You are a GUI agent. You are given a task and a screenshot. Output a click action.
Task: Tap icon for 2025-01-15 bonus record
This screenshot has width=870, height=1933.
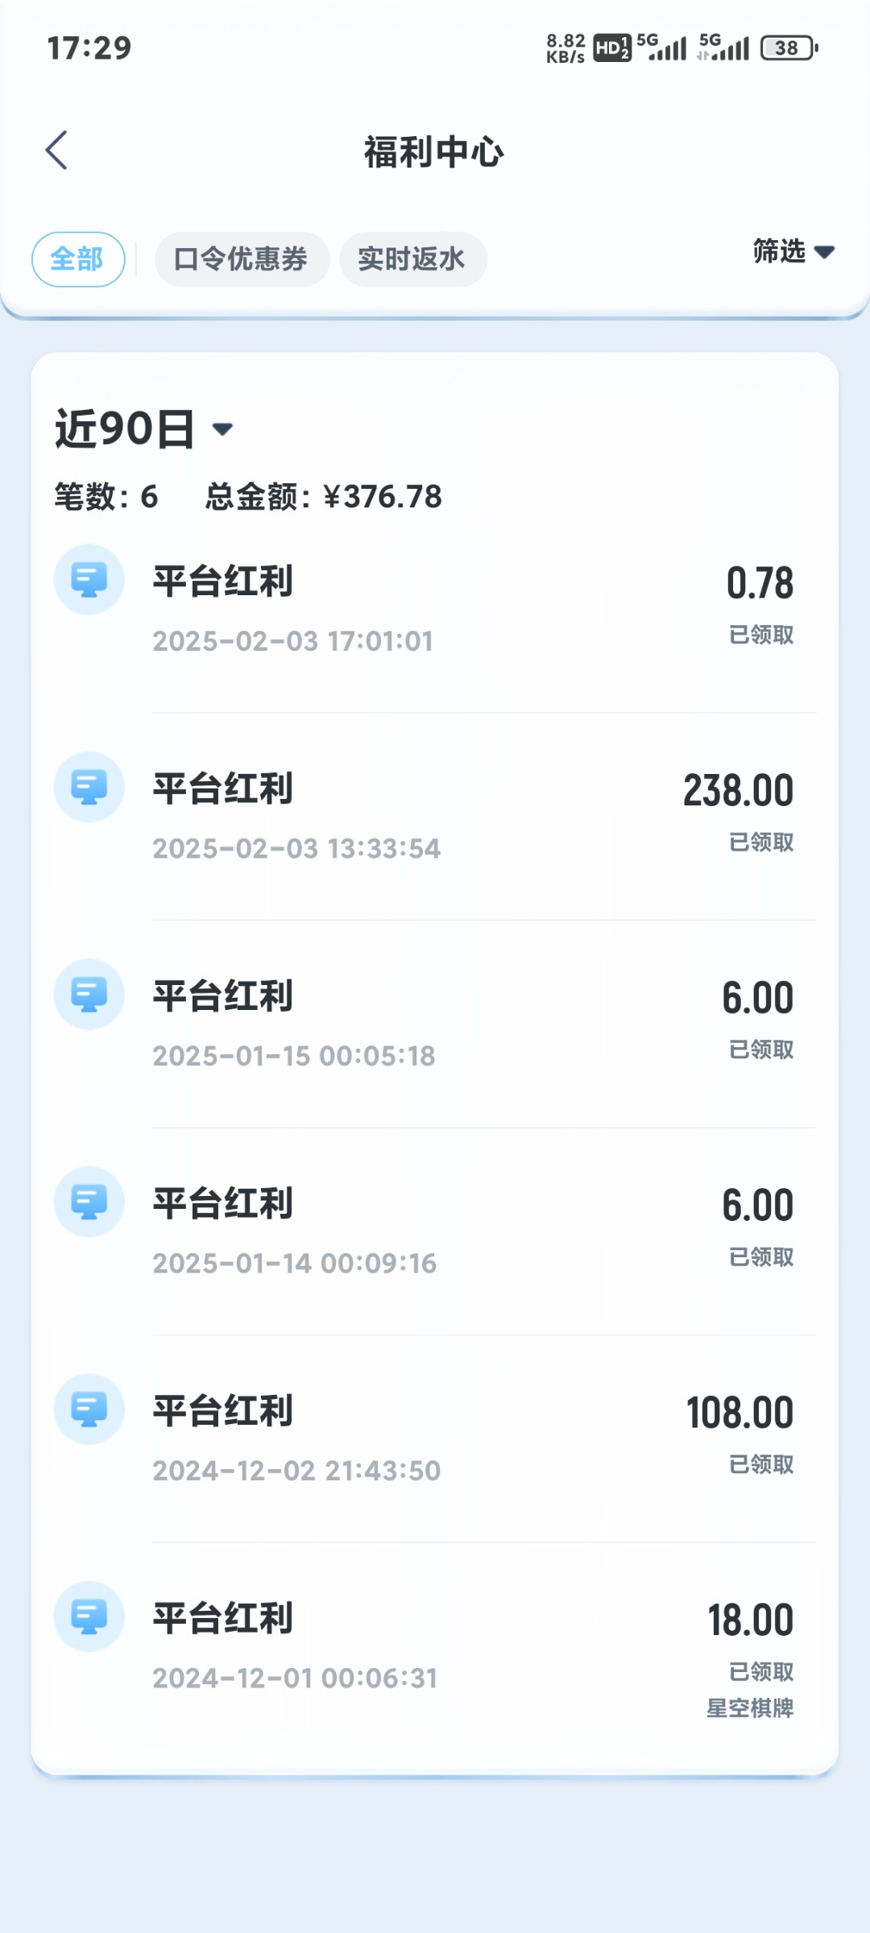tap(89, 995)
